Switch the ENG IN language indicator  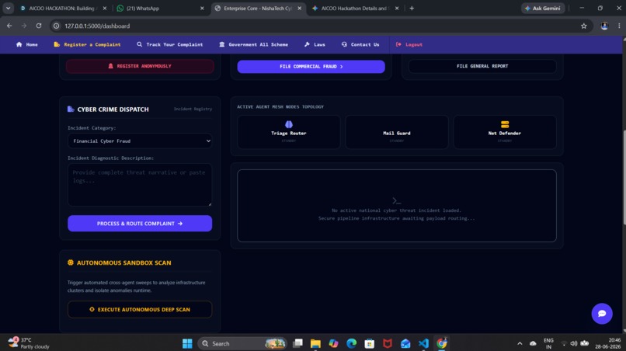[548, 343]
